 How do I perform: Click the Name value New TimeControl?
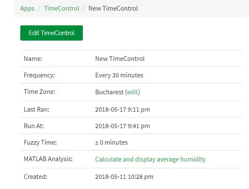[x=120, y=59]
